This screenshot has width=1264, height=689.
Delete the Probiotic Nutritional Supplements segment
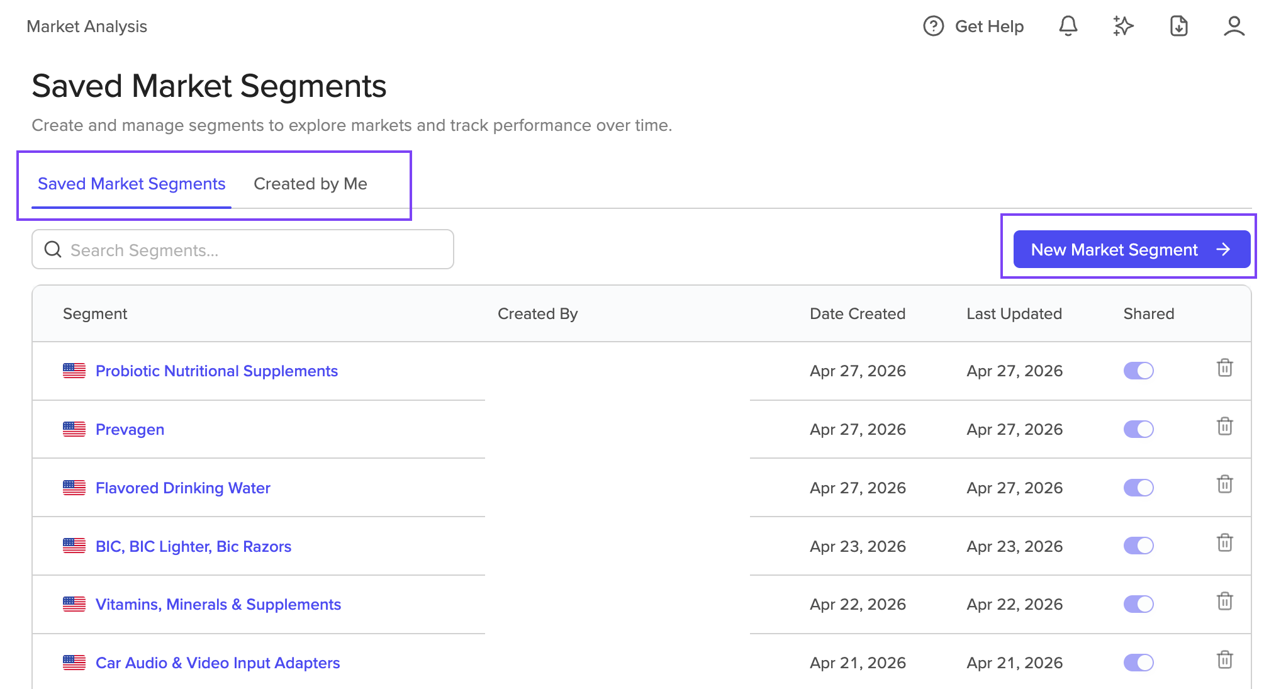point(1224,367)
